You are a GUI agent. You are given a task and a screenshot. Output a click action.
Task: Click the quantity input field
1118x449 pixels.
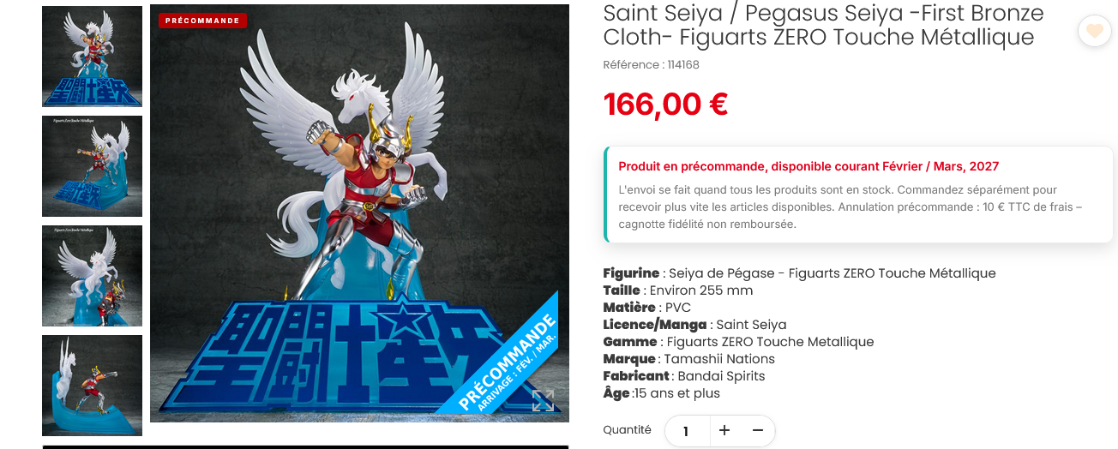click(x=687, y=431)
